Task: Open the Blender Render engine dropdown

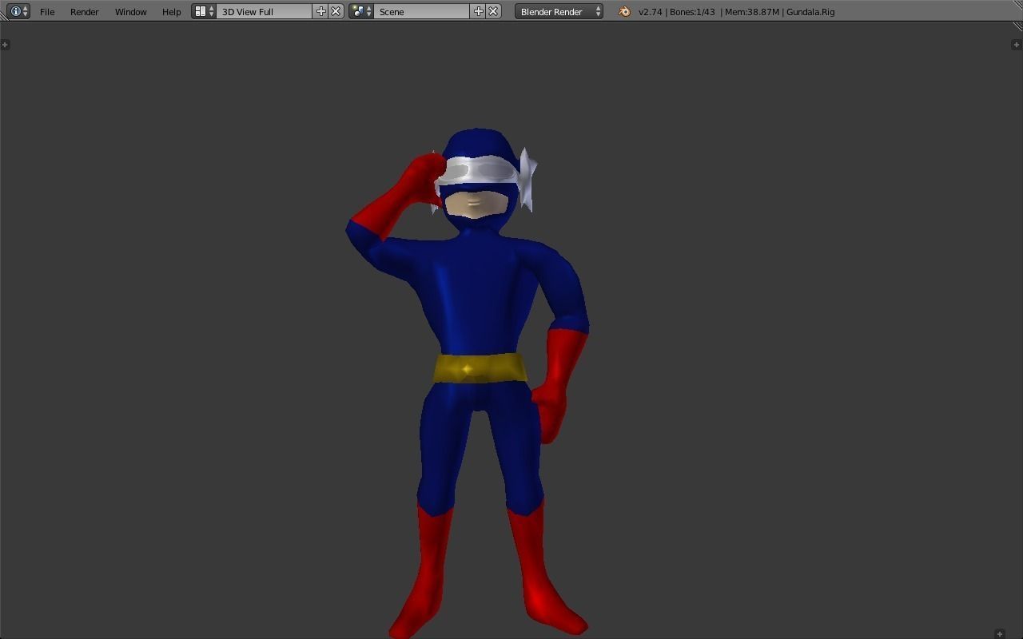Action: pos(559,11)
